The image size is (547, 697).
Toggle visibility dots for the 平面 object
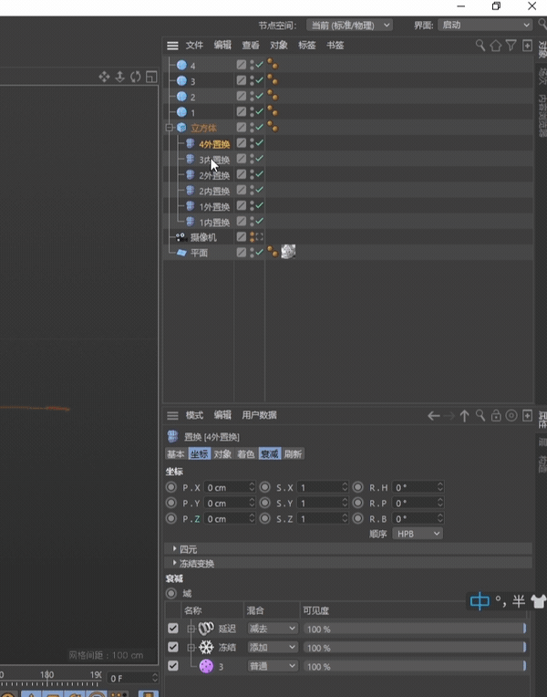click(252, 253)
